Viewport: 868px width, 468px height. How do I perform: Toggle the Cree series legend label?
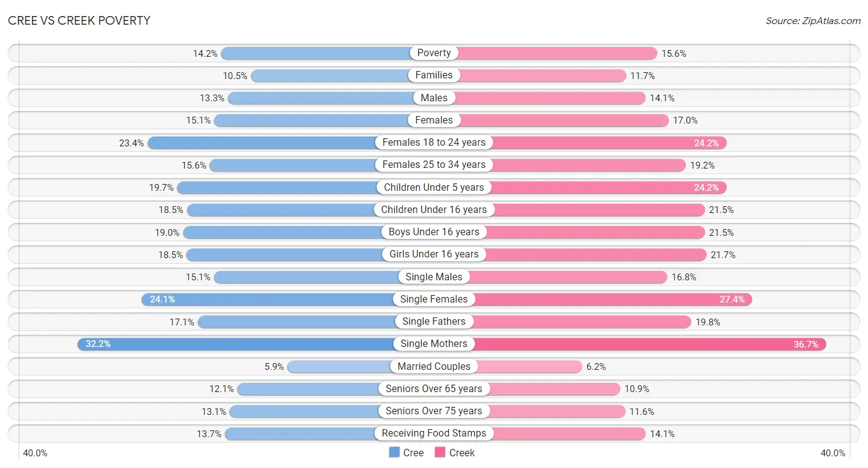413,453
